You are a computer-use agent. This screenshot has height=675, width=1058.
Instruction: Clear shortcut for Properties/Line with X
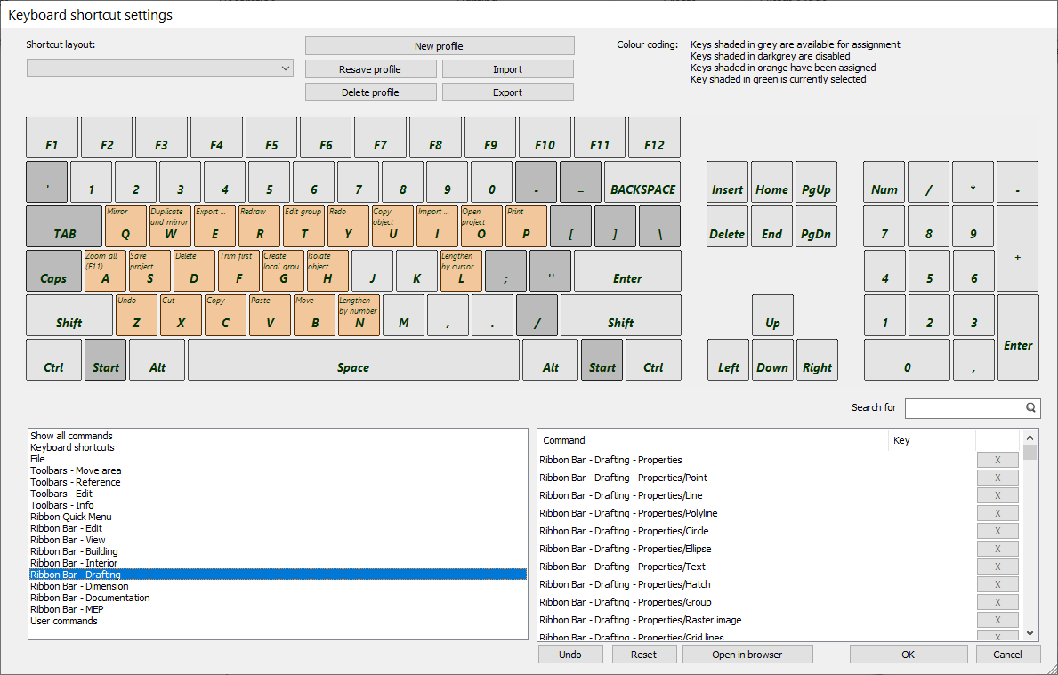point(997,495)
